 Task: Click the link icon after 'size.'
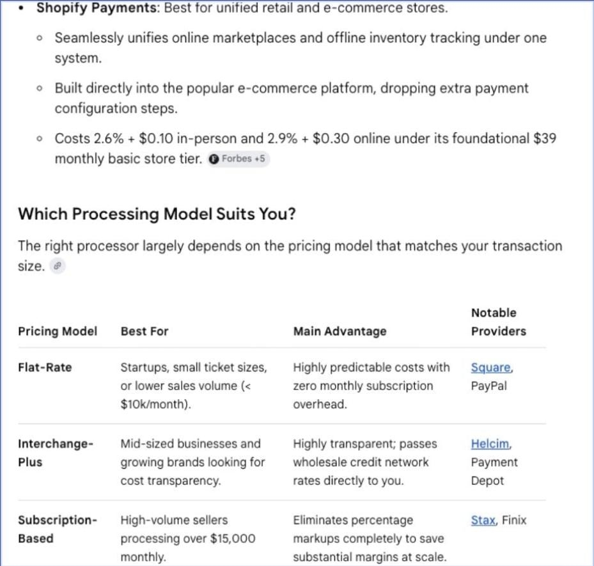coord(58,266)
